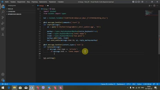
Task: Open the Run and Debug view
Action: tap(3, 23)
